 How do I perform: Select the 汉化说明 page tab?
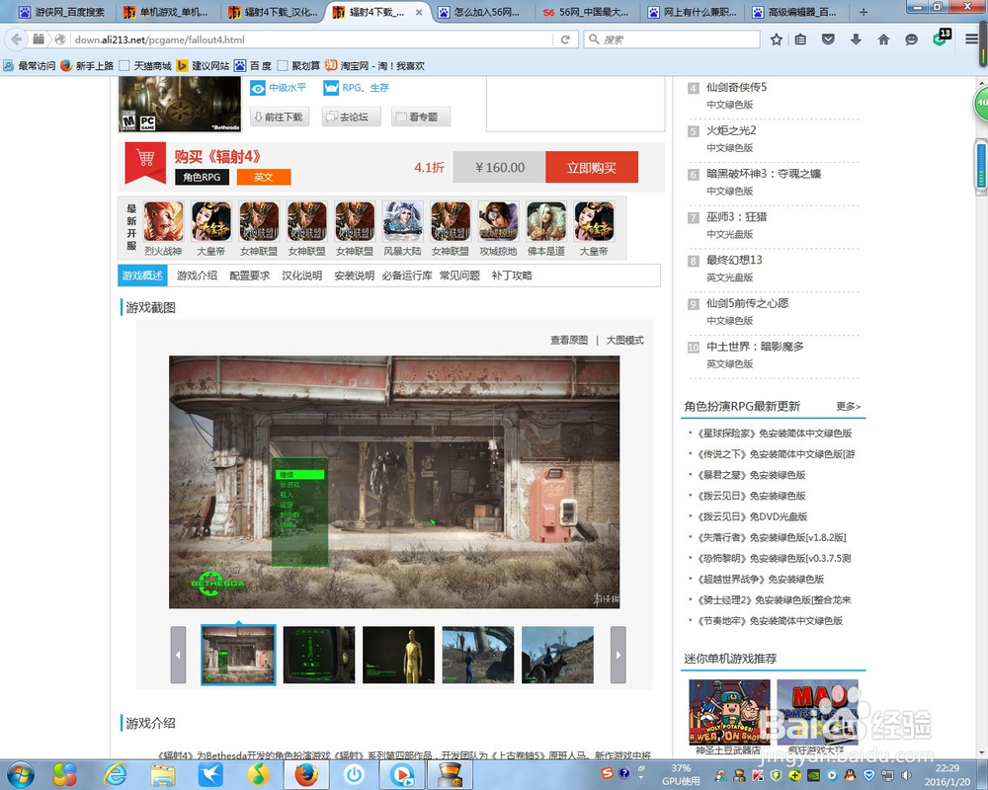[301, 276]
